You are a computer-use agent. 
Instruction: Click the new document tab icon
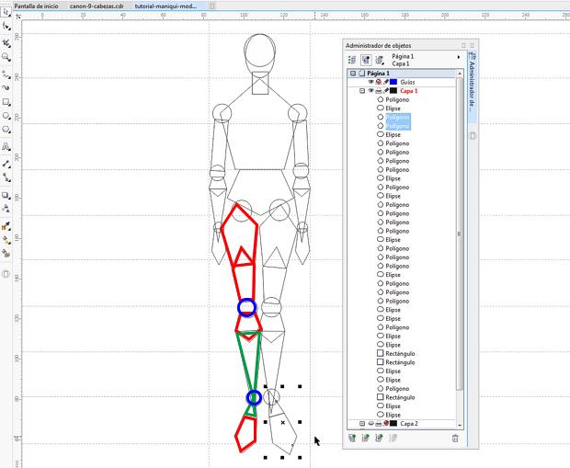[212, 6]
